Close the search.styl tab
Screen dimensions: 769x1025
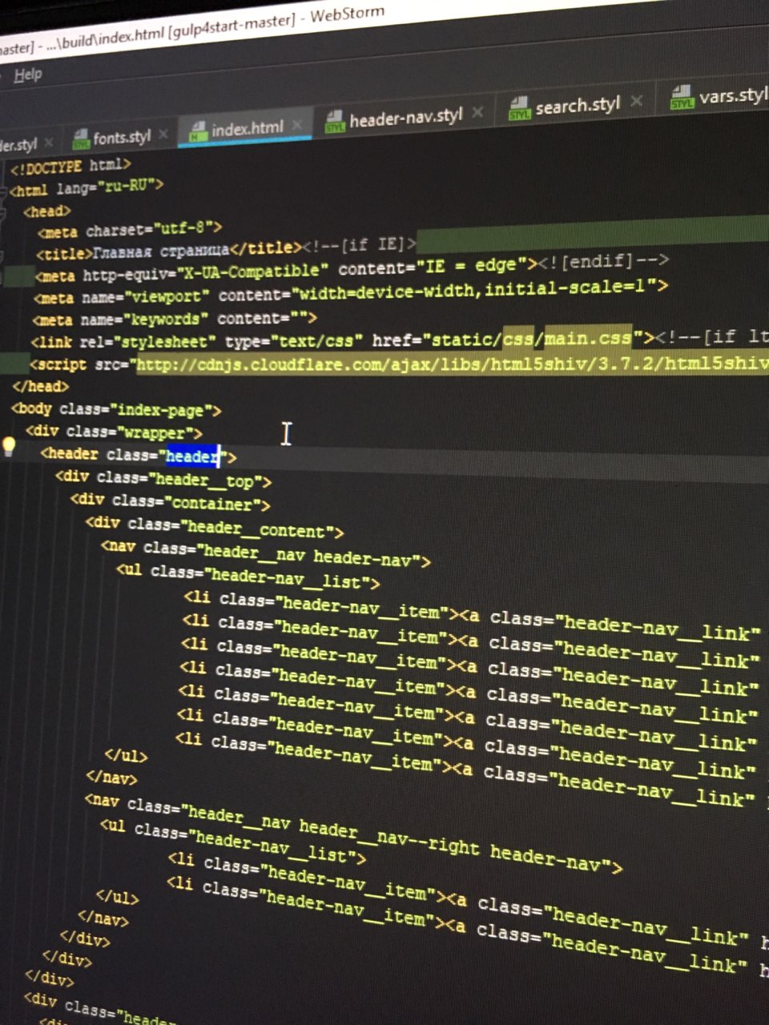(x=636, y=101)
